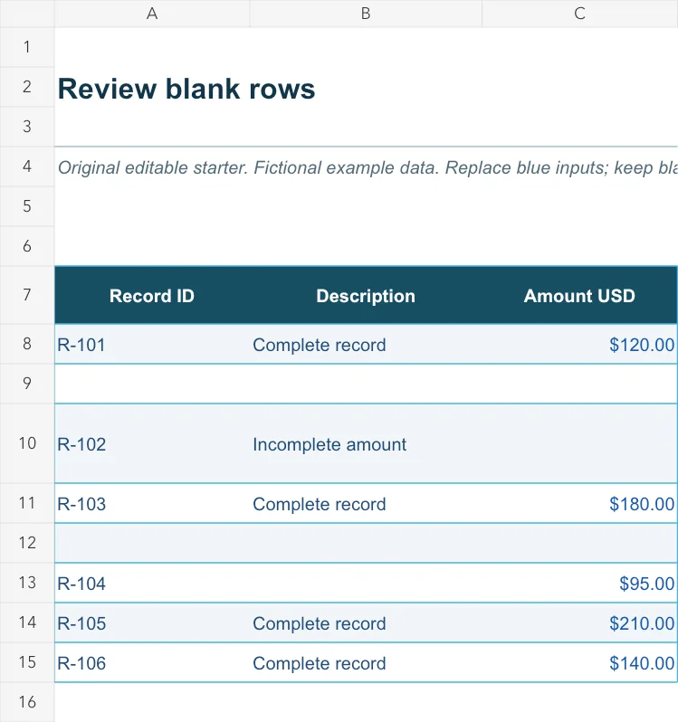Select the $180.00 amount cell
The width and height of the screenshot is (678, 722).
coord(580,503)
